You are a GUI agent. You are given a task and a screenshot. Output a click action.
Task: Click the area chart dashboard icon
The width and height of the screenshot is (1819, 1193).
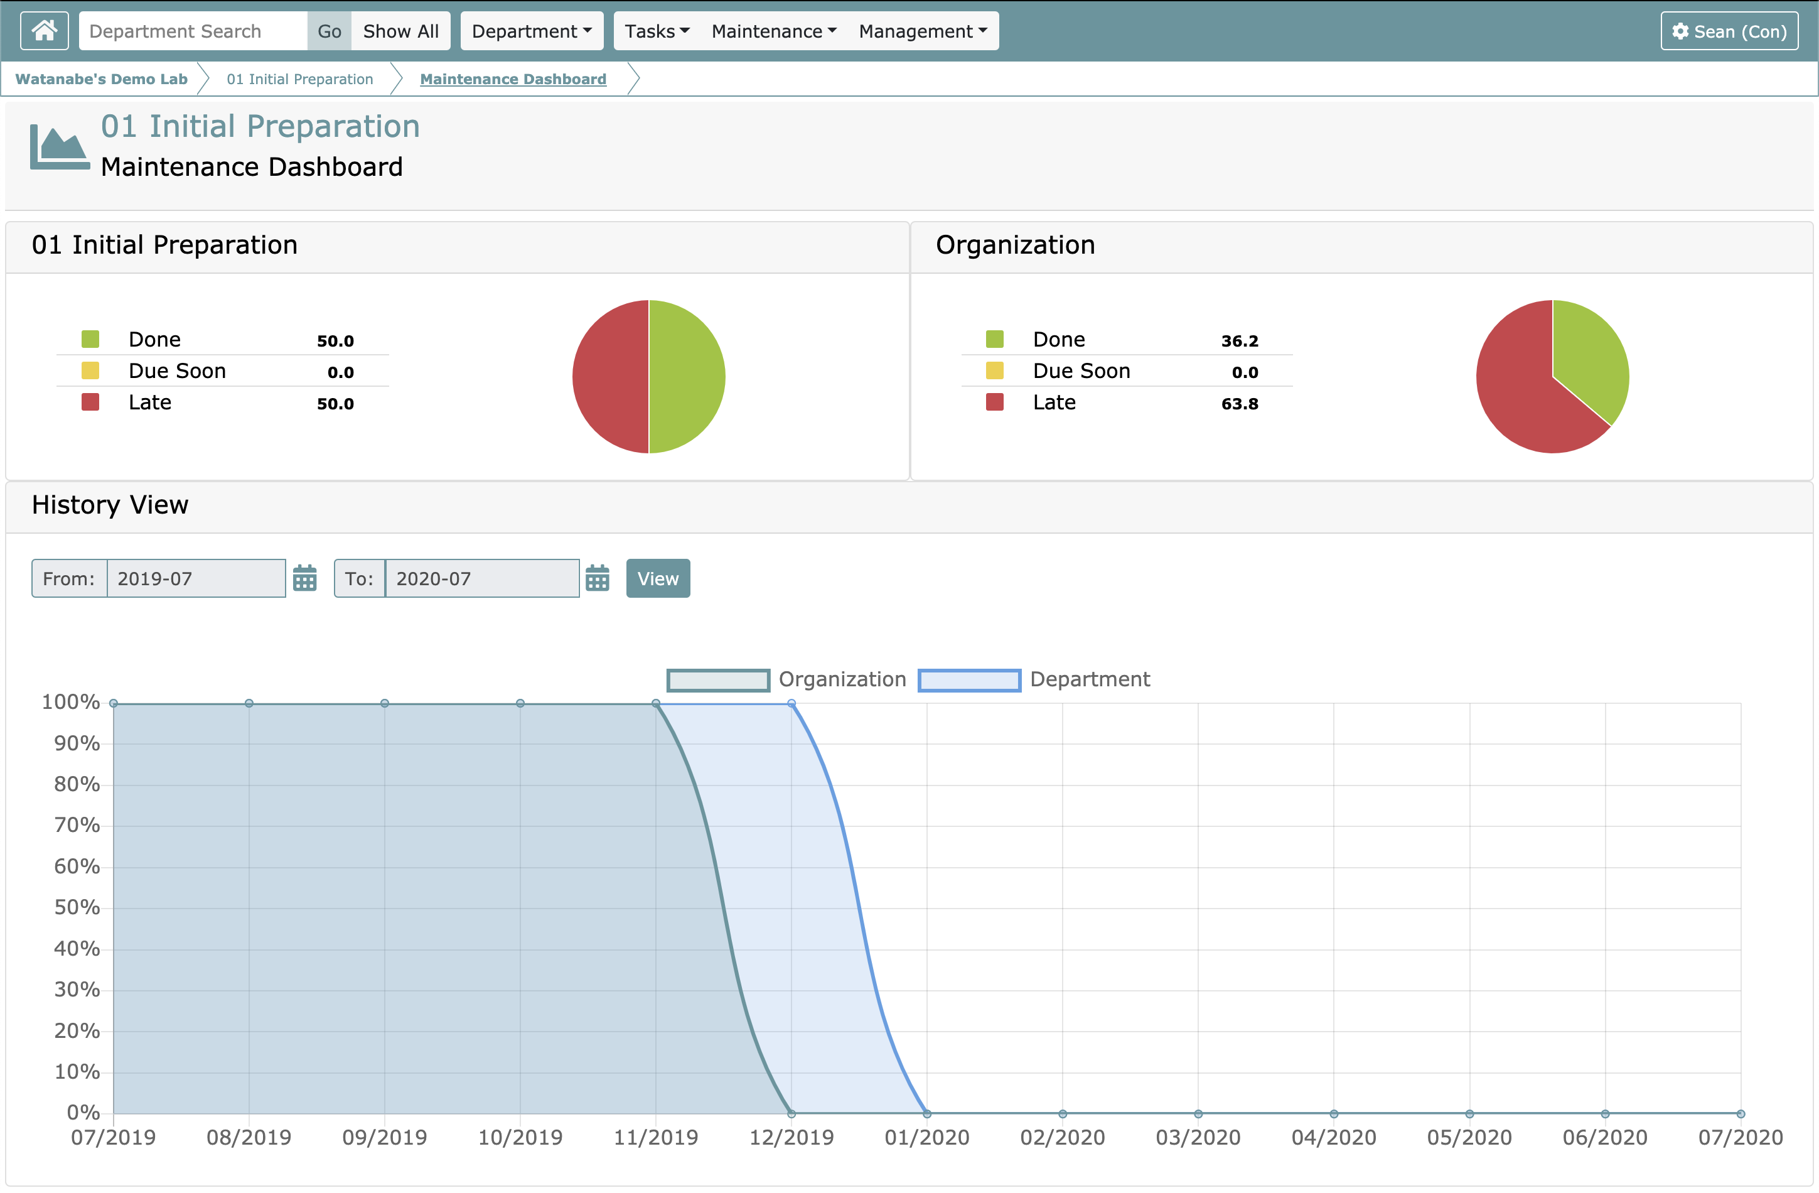click(x=60, y=146)
